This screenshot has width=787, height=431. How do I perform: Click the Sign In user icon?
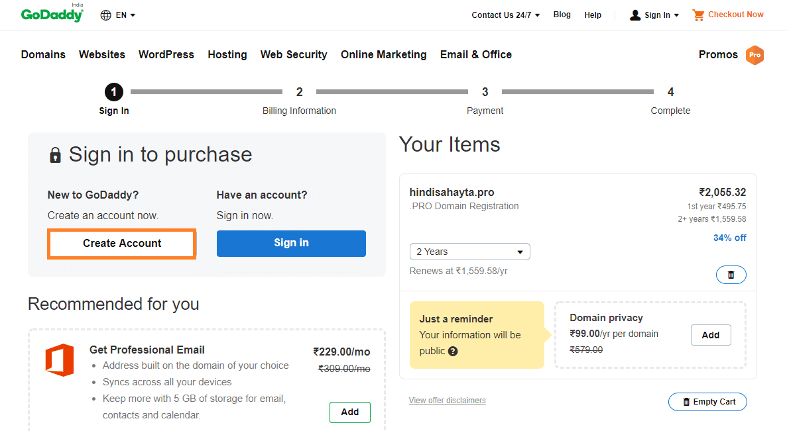click(635, 15)
